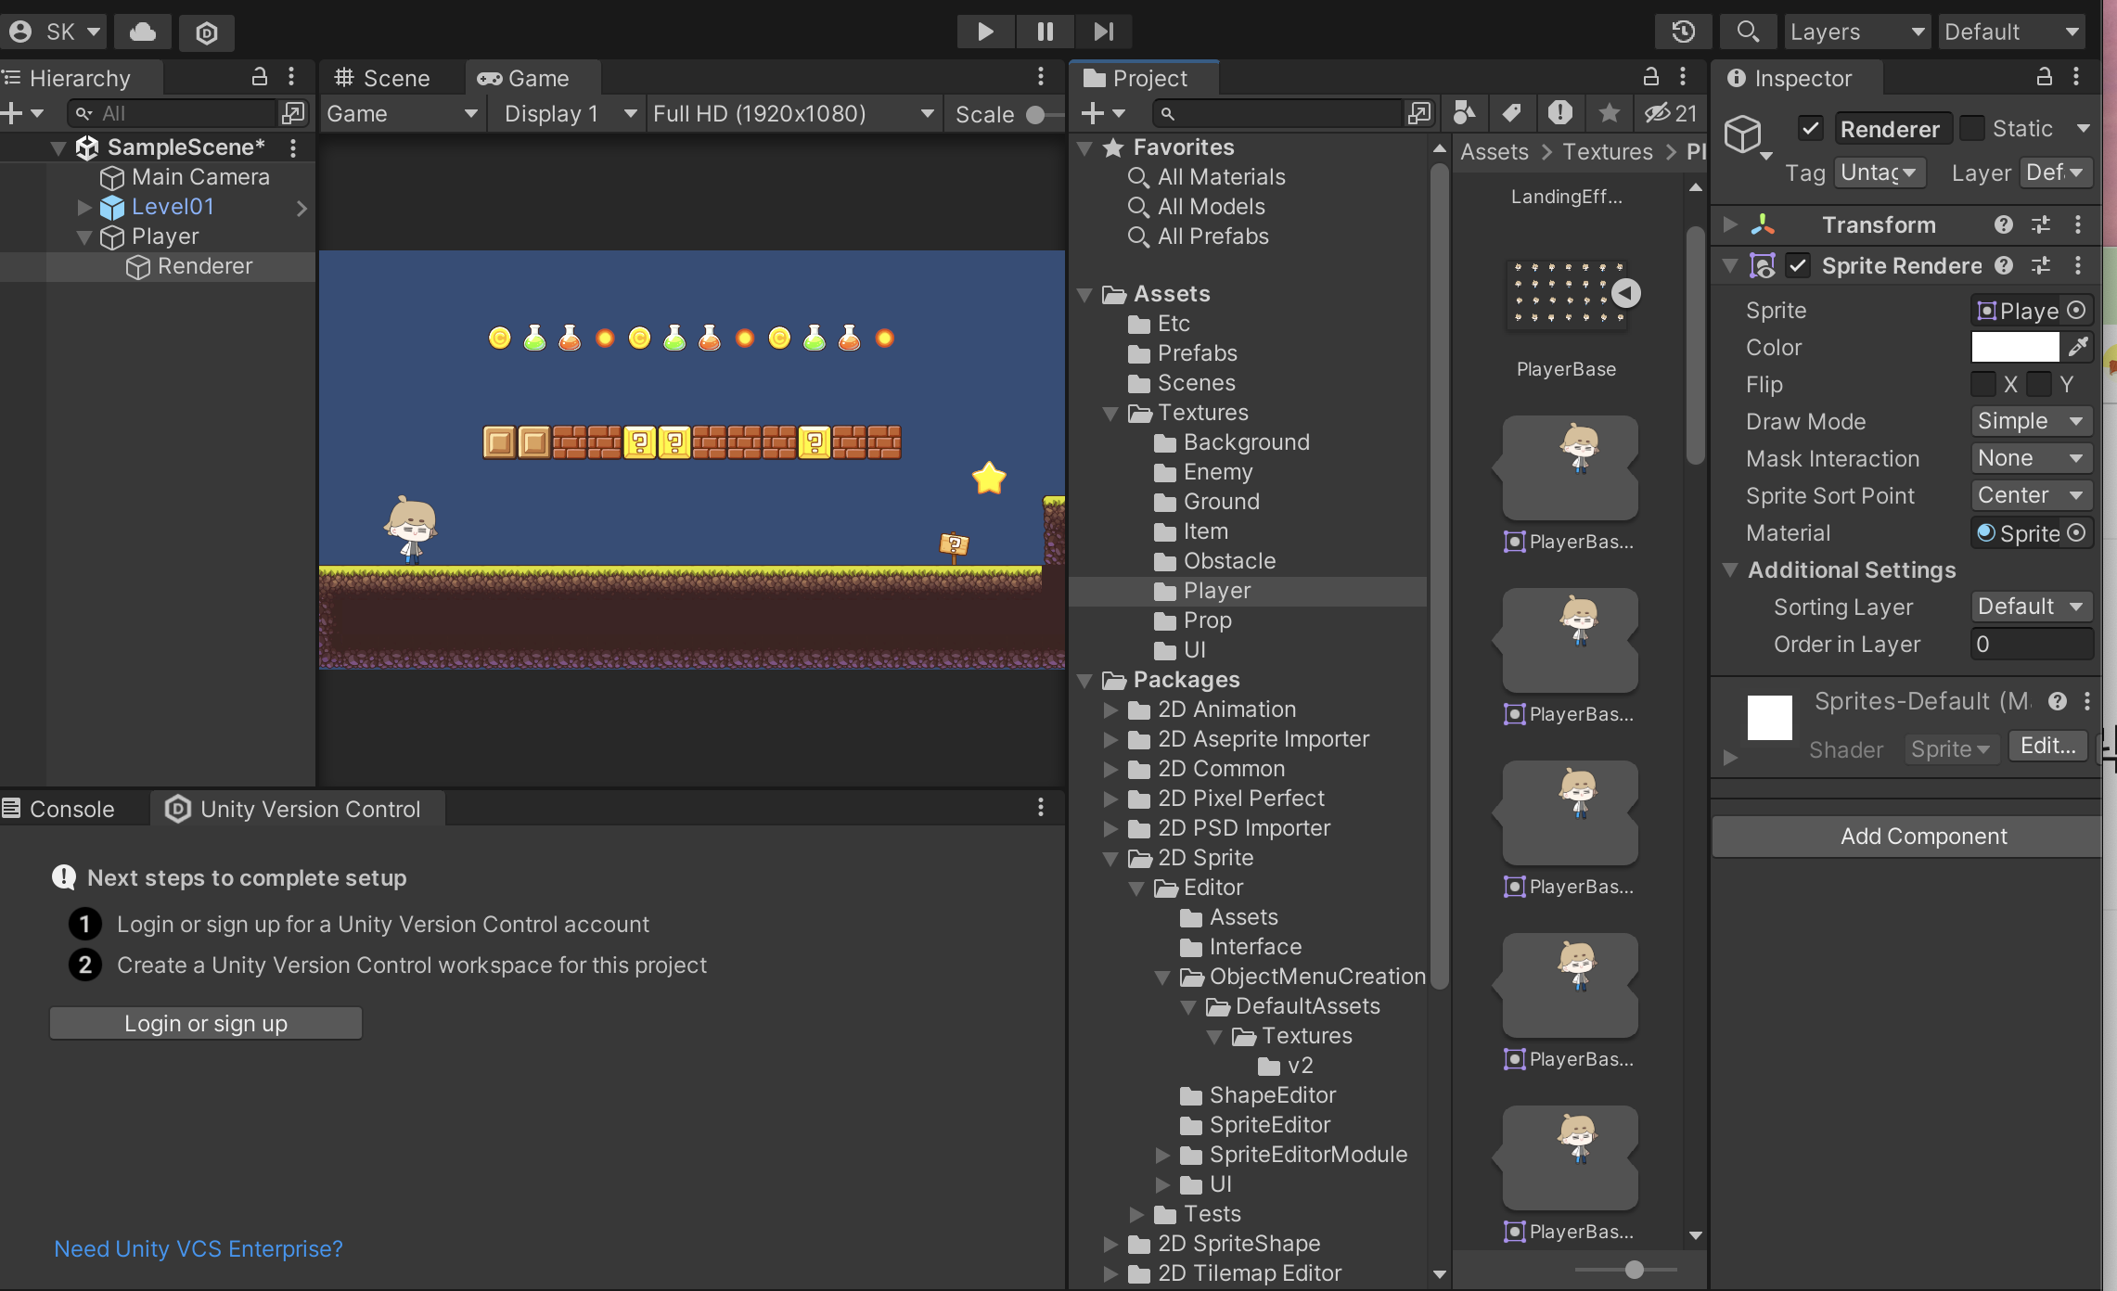Open SampleScene context menu dots
Viewport: 2117px width, 1291px height.
[x=293, y=147]
